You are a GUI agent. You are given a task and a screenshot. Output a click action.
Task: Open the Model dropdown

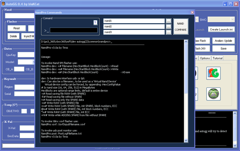coord(34,62)
